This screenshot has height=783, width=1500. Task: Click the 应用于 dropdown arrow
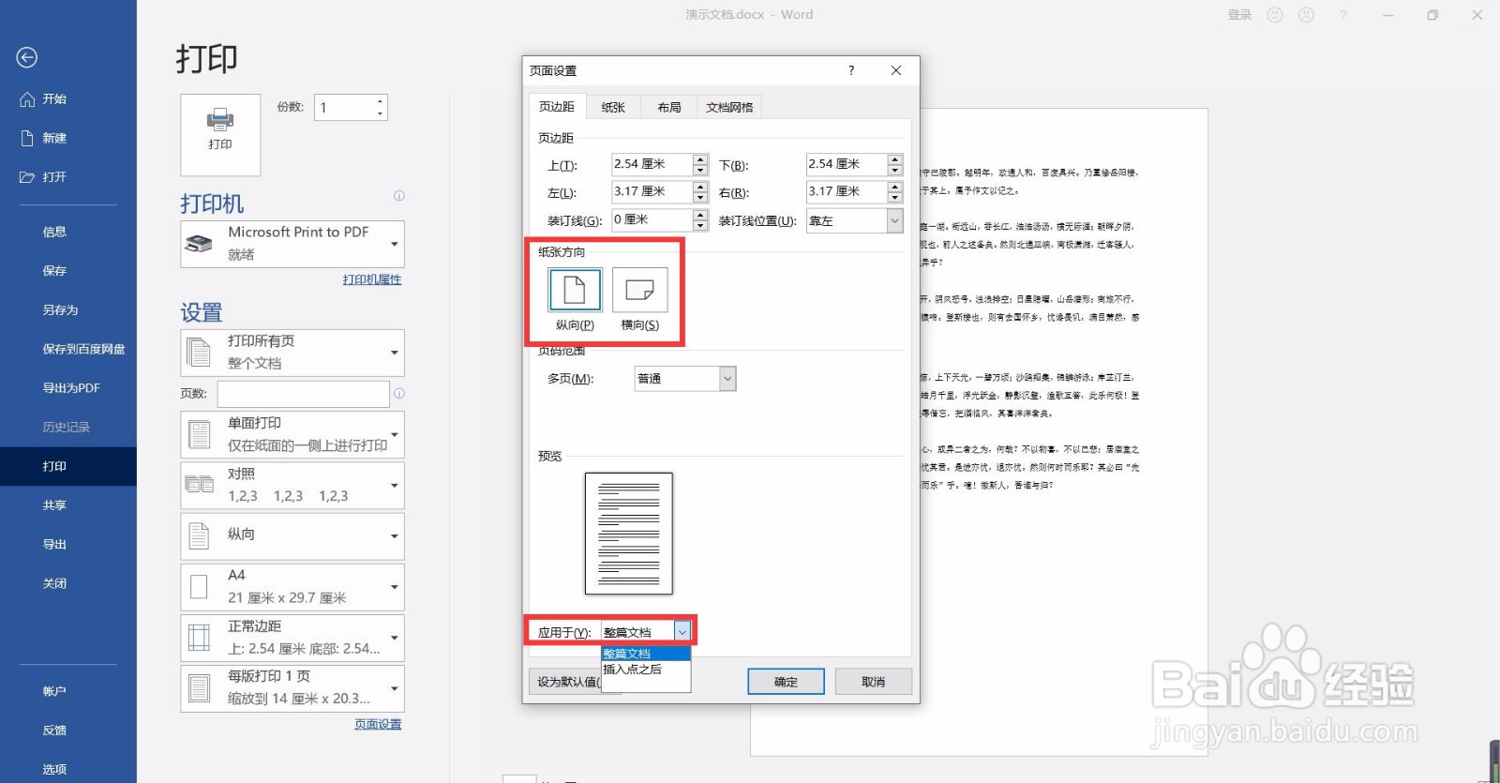pyautogui.click(x=682, y=632)
